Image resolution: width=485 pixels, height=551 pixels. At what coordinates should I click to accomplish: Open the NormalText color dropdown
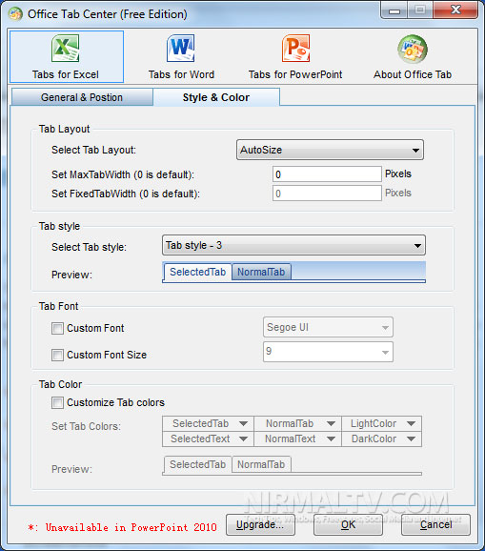pyautogui.click(x=298, y=439)
